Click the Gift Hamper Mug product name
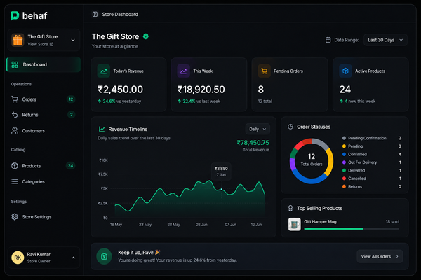This screenshot has width=421, height=280. tap(321, 222)
